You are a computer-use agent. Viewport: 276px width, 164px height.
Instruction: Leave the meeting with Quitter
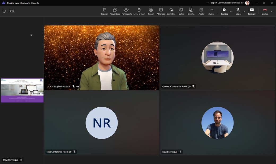point(265,11)
